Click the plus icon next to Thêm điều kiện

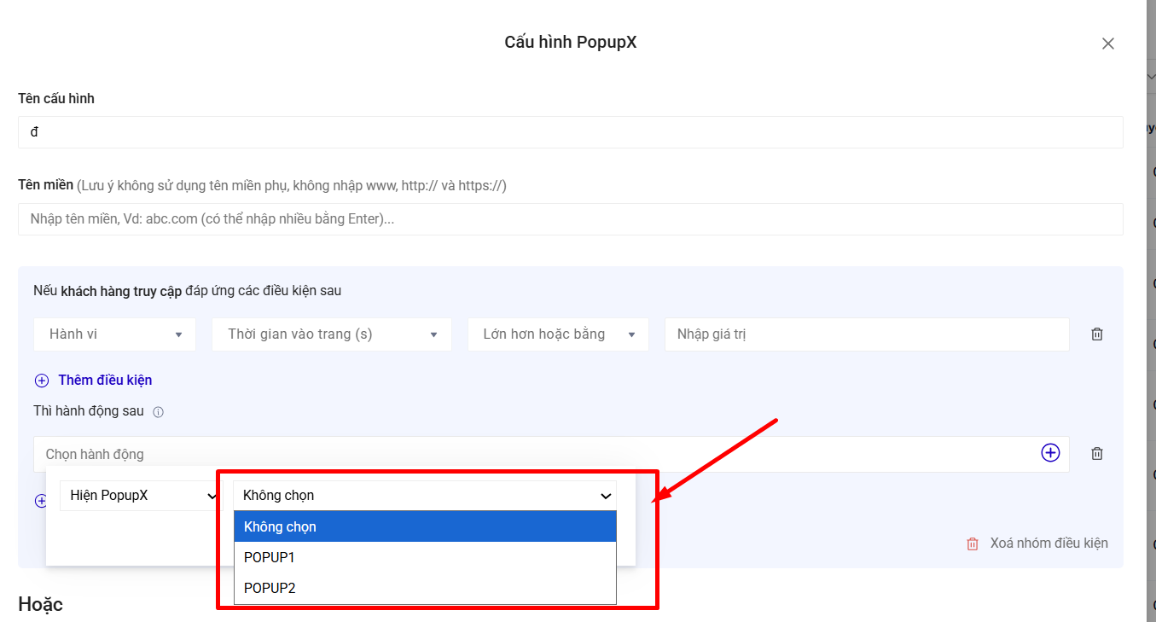click(41, 381)
